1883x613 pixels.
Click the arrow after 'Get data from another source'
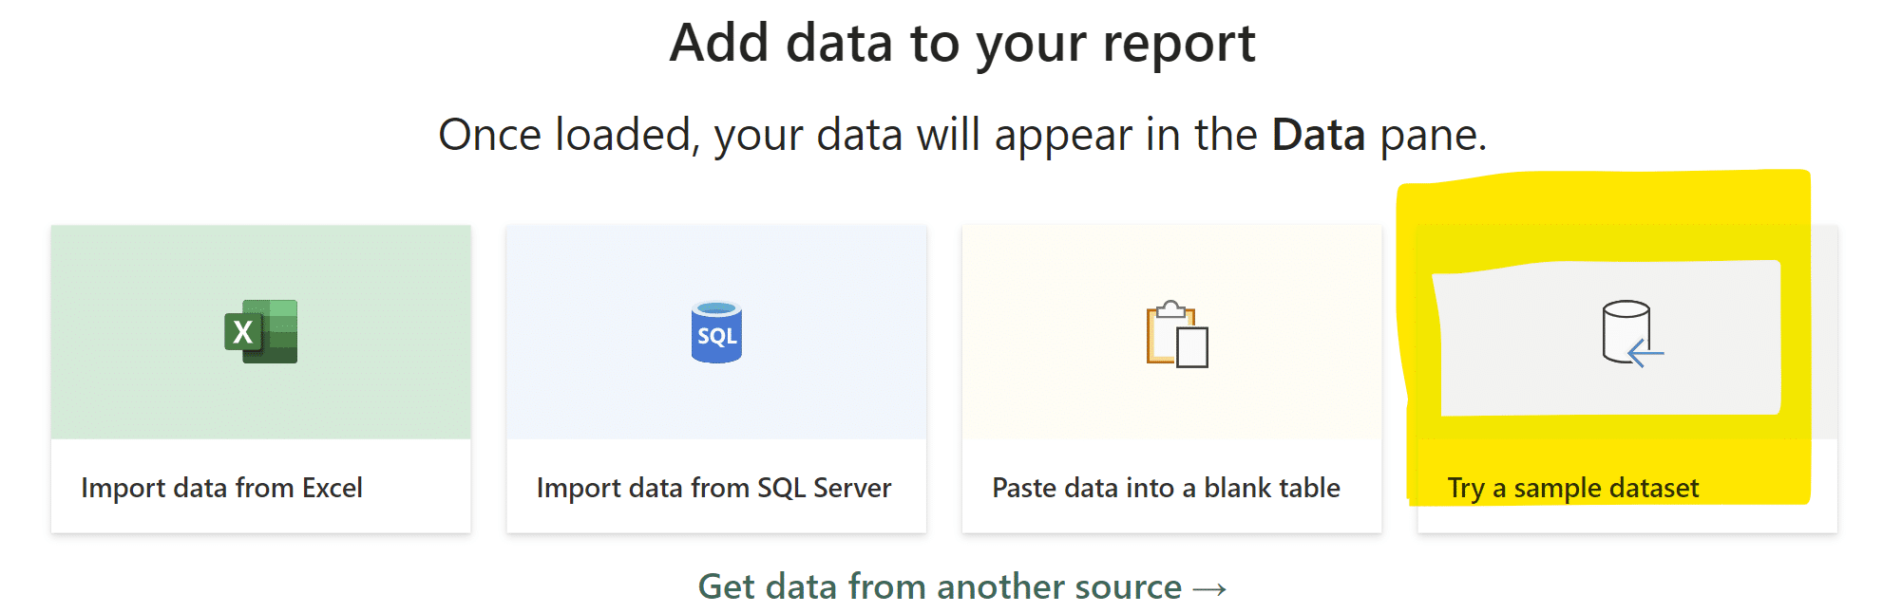(1209, 589)
